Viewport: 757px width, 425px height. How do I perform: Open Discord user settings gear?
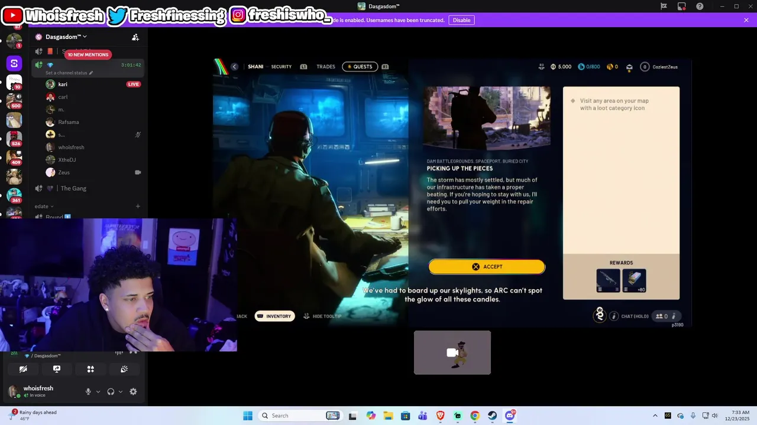tap(133, 391)
